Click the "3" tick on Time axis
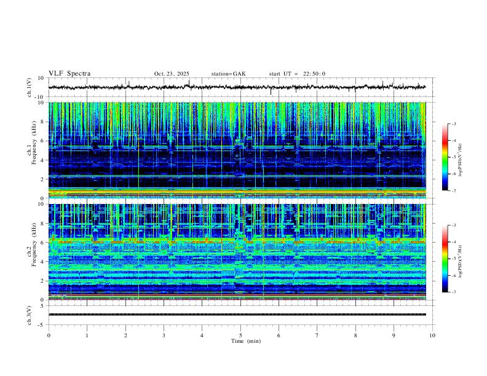Screen dimensions: 487x376 (x=164, y=335)
